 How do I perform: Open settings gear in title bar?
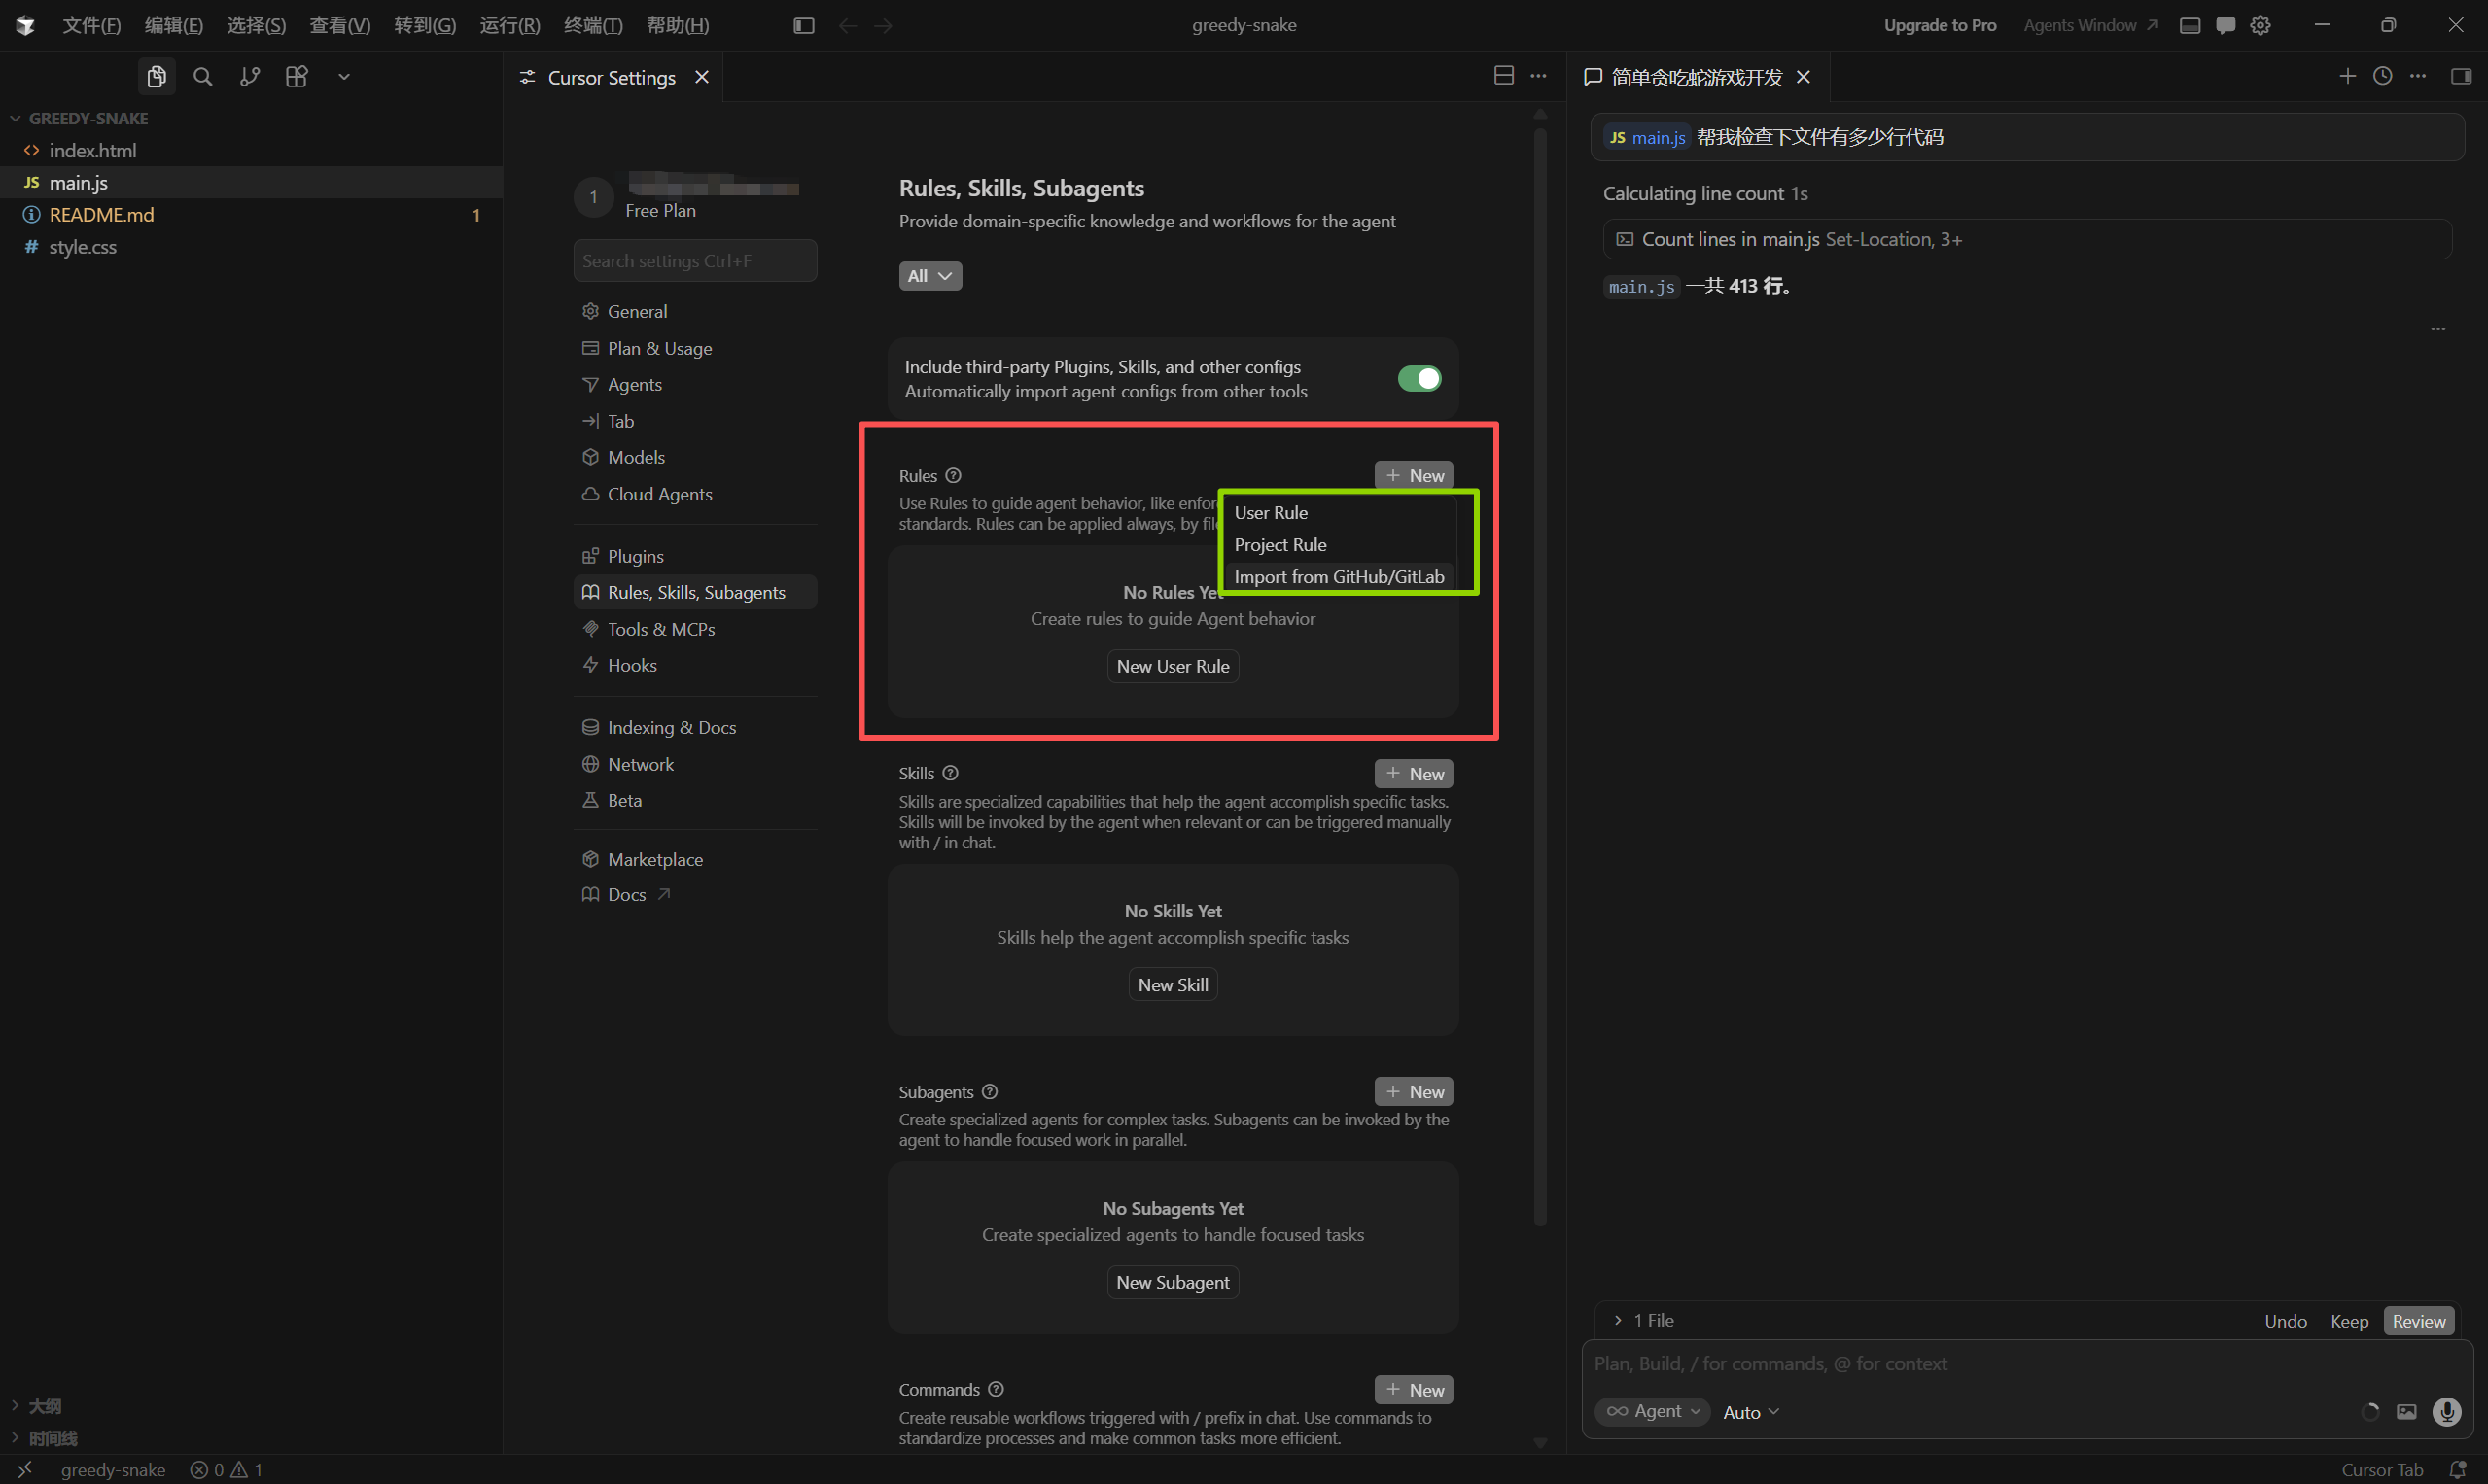[2260, 25]
